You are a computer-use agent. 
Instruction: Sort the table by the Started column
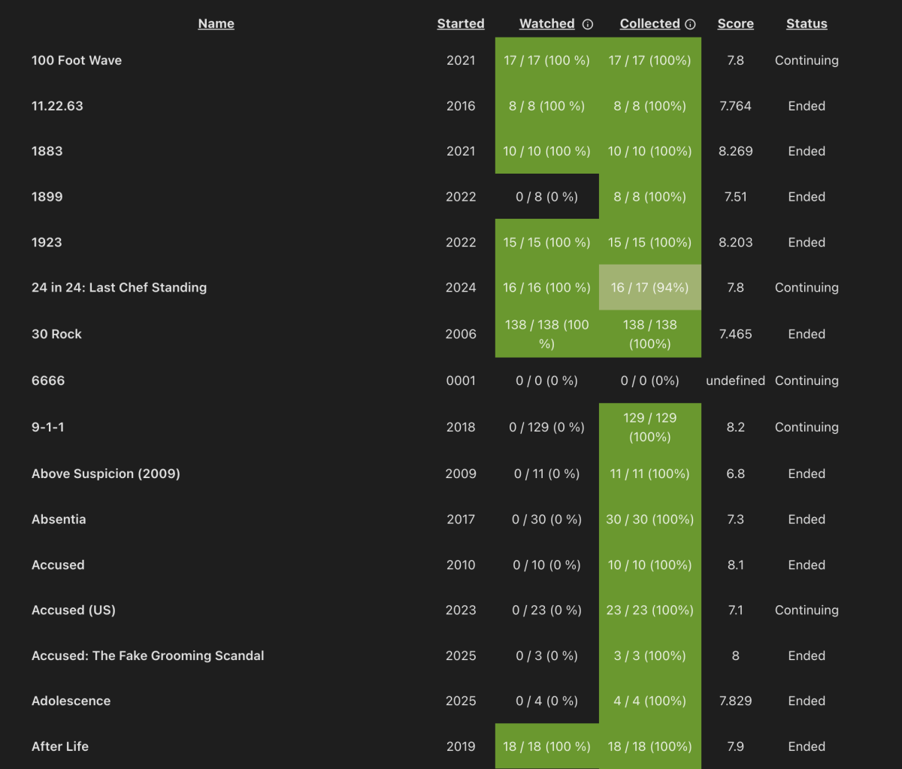(461, 23)
